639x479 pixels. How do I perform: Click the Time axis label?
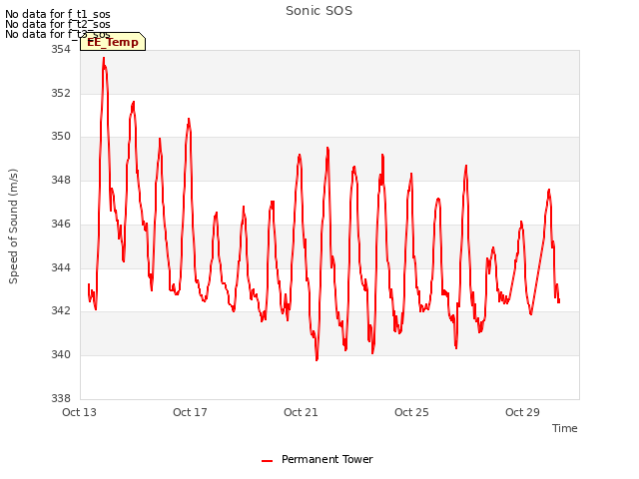(x=564, y=428)
